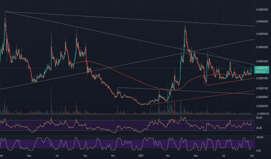This screenshot has width=271, height=159.
Task: Click the -0.00000100 price axis label
Action: tap(262, 114)
